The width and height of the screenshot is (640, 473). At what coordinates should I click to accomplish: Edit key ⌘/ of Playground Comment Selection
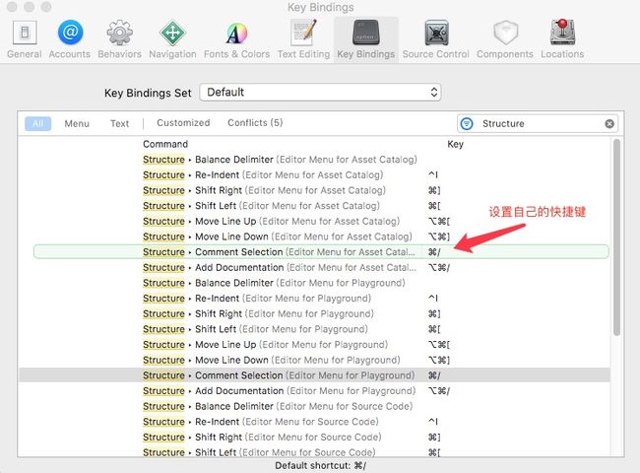(x=434, y=375)
